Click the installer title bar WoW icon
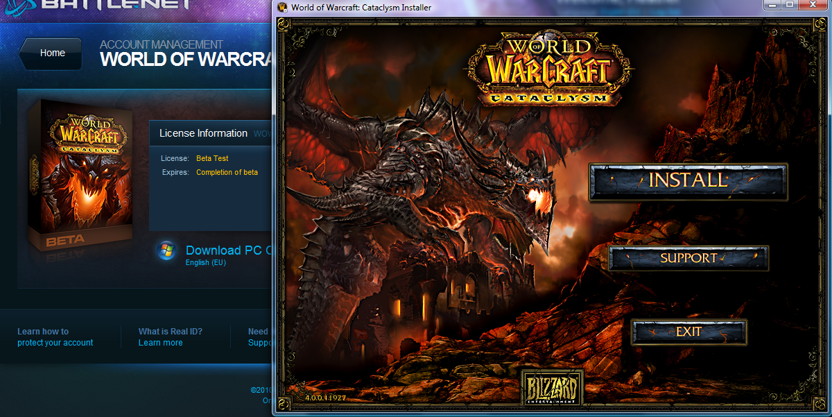The image size is (832, 417). tap(282, 8)
